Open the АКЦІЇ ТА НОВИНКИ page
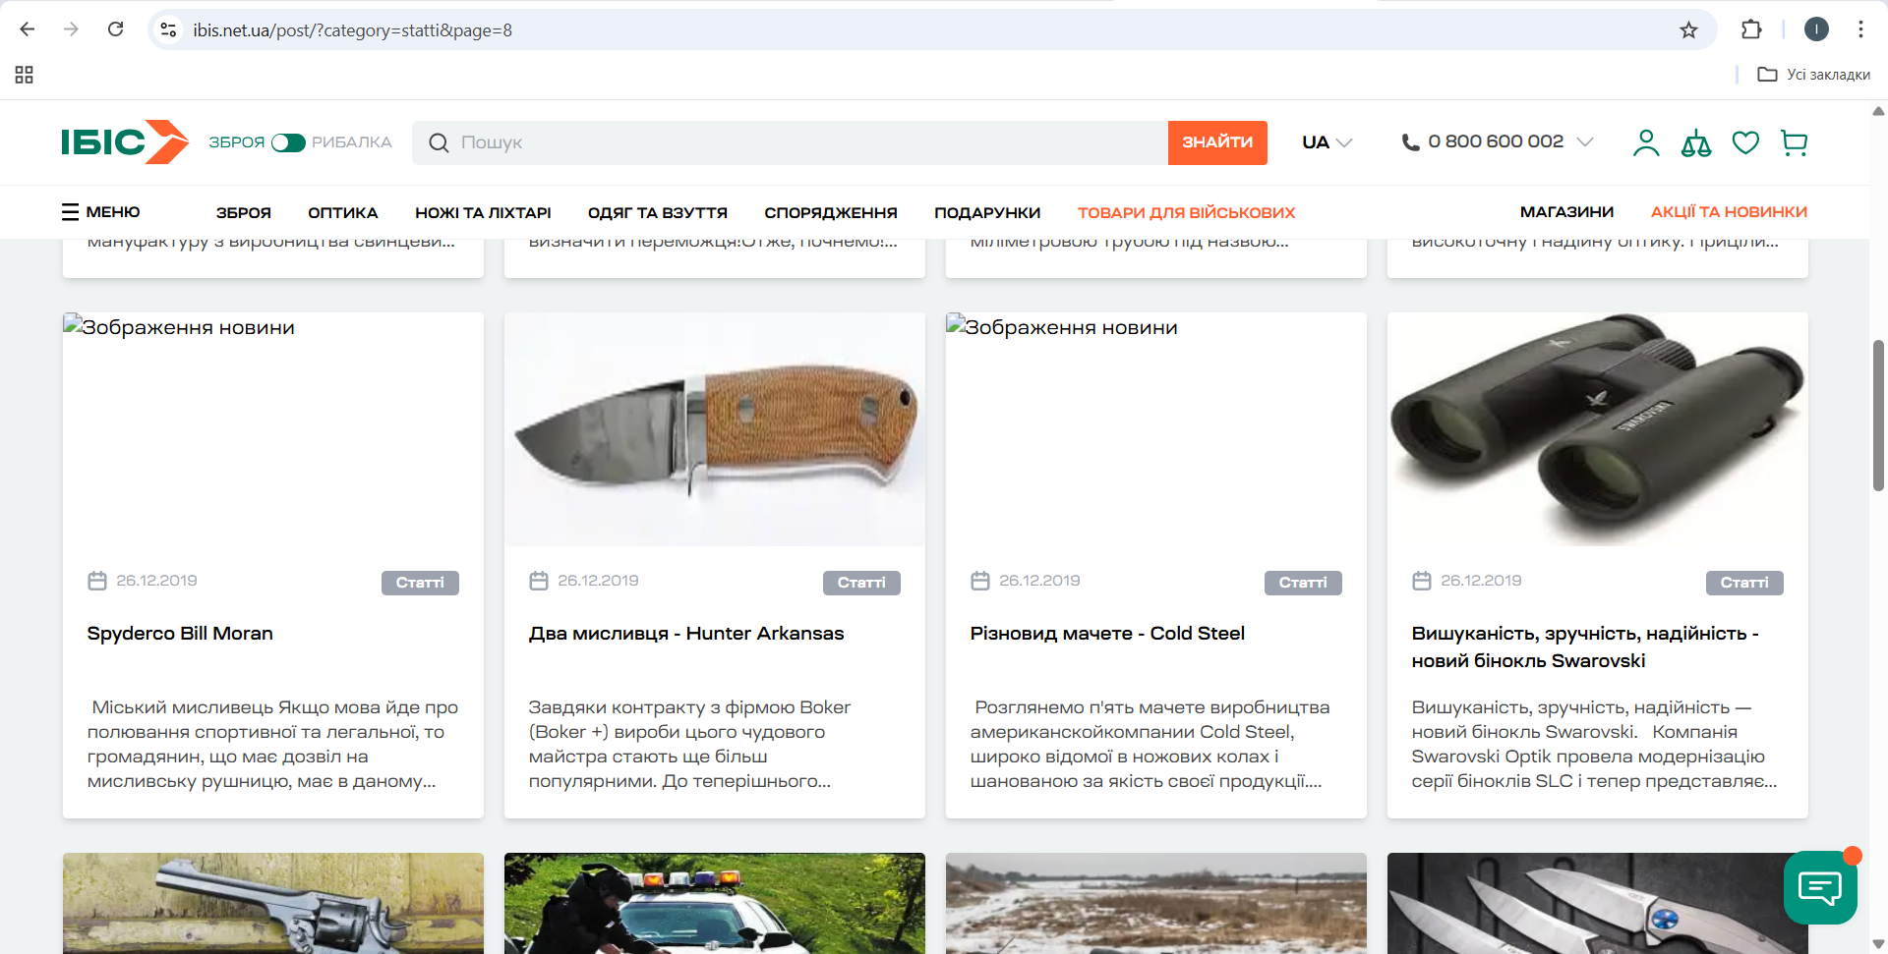 (1729, 212)
